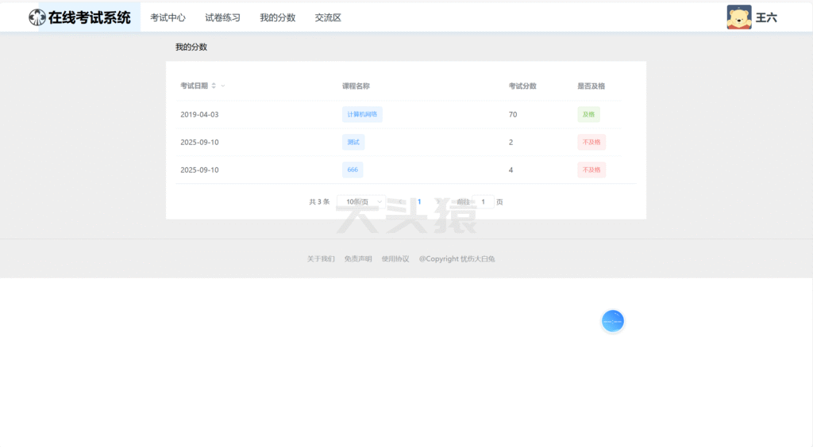Go to previous page arrow
The image size is (813, 447).
400,202
